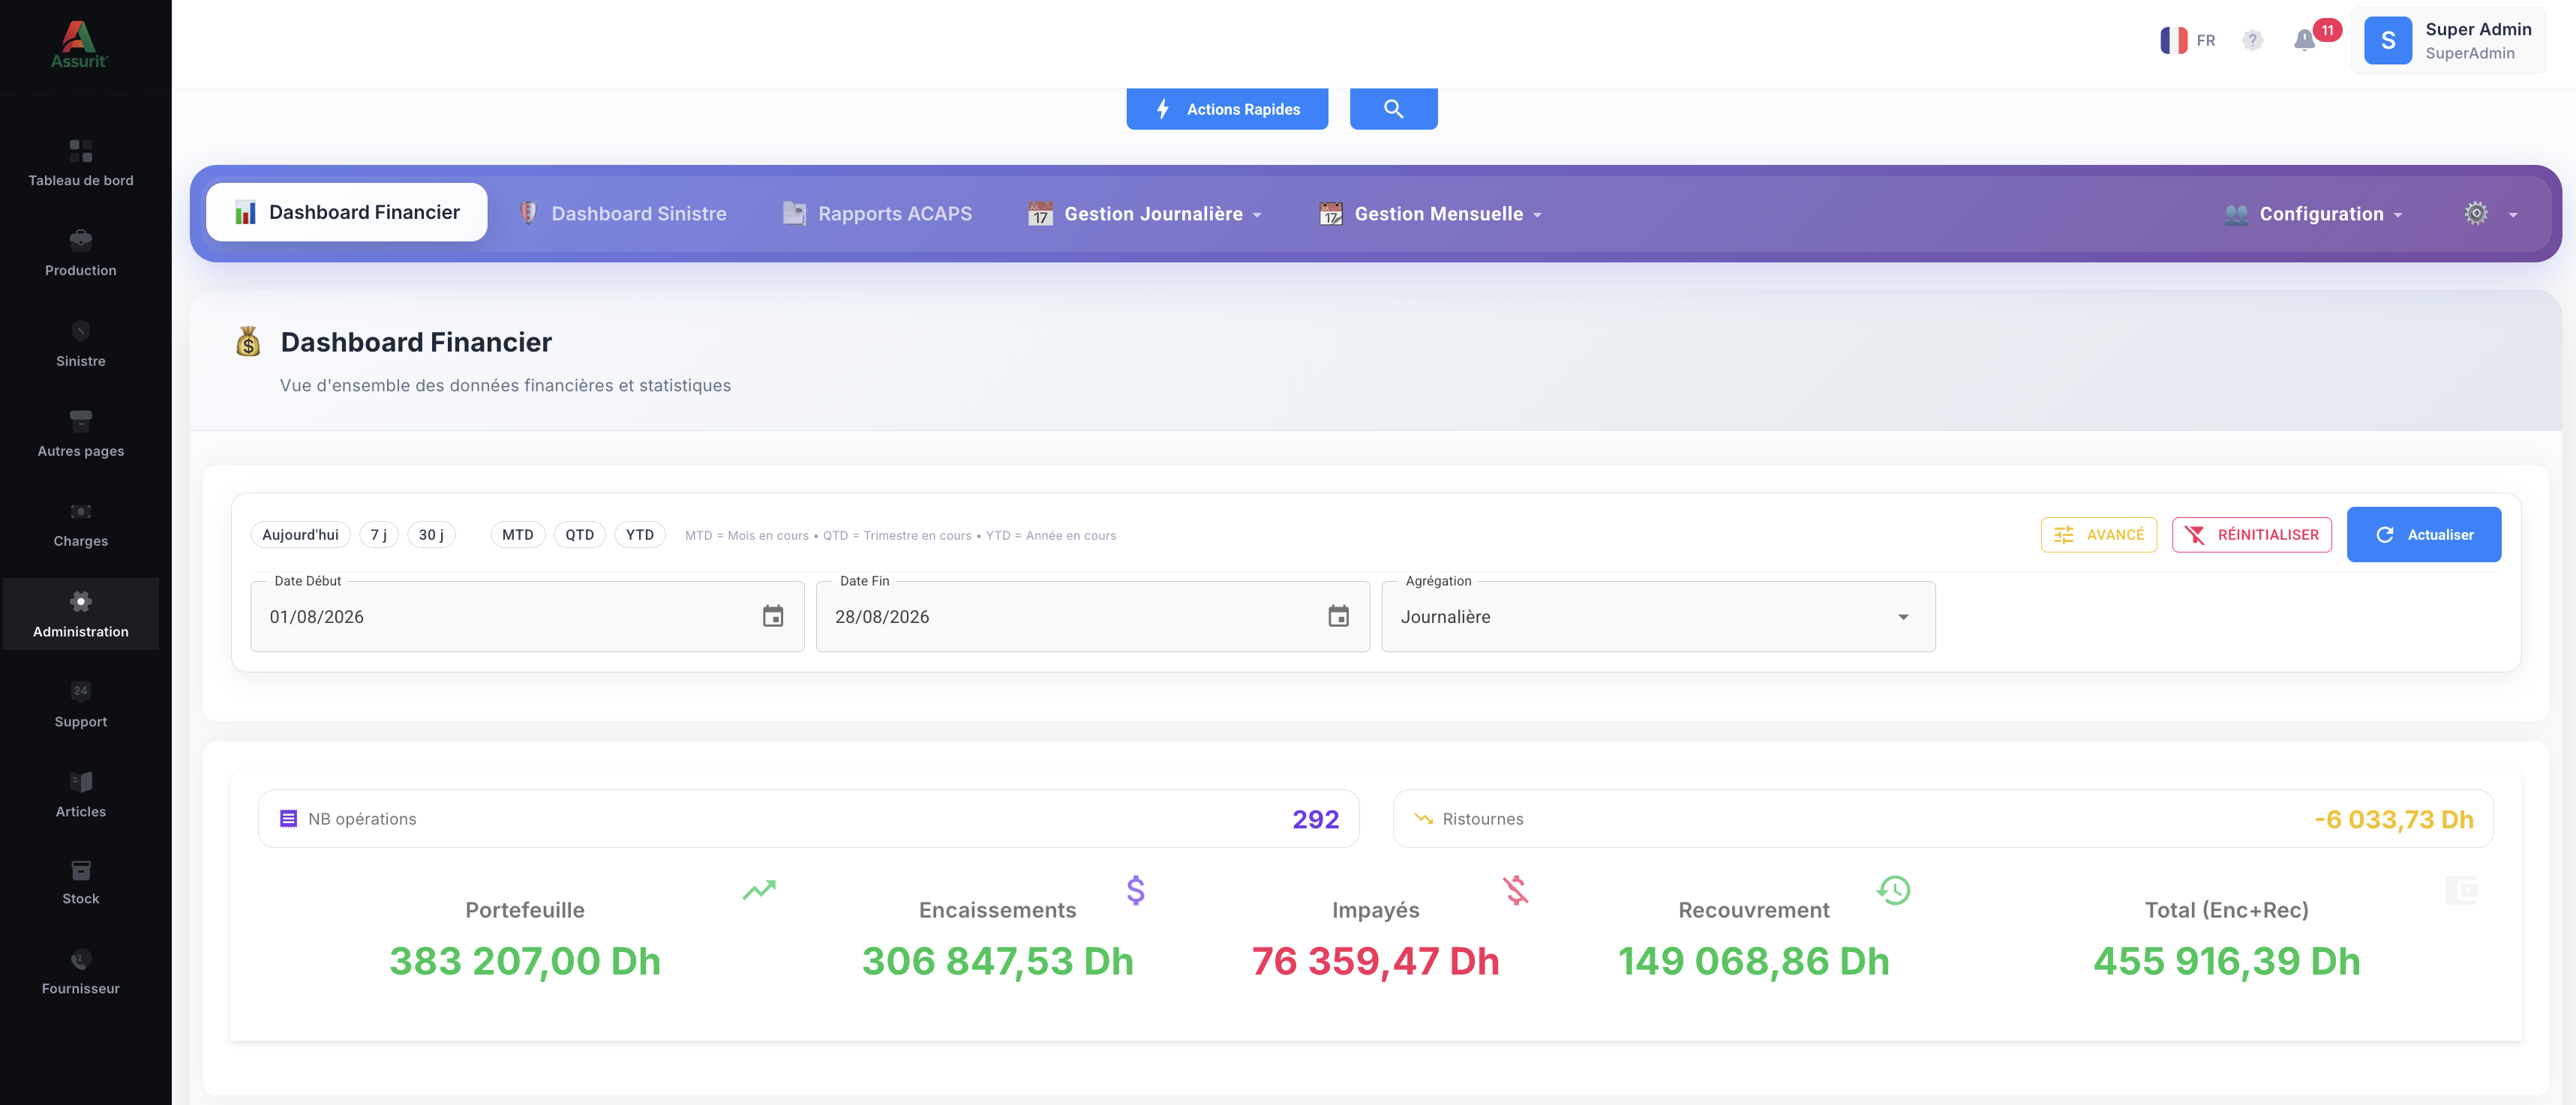Screen dimensions: 2576x1105
Task: Click the Date Début input field
Action: 527,616
